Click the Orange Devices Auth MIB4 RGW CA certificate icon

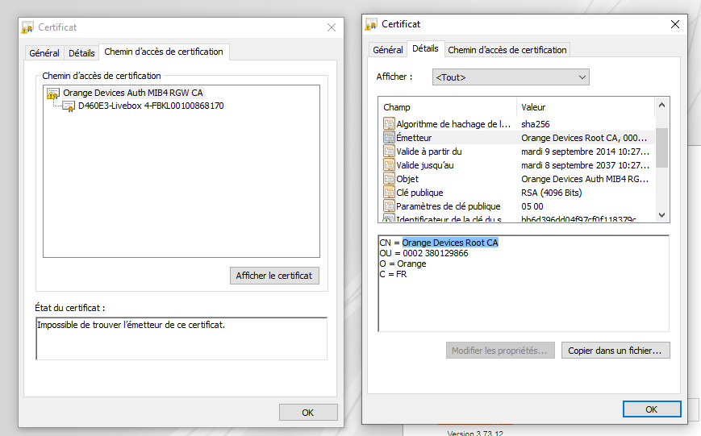pos(53,93)
